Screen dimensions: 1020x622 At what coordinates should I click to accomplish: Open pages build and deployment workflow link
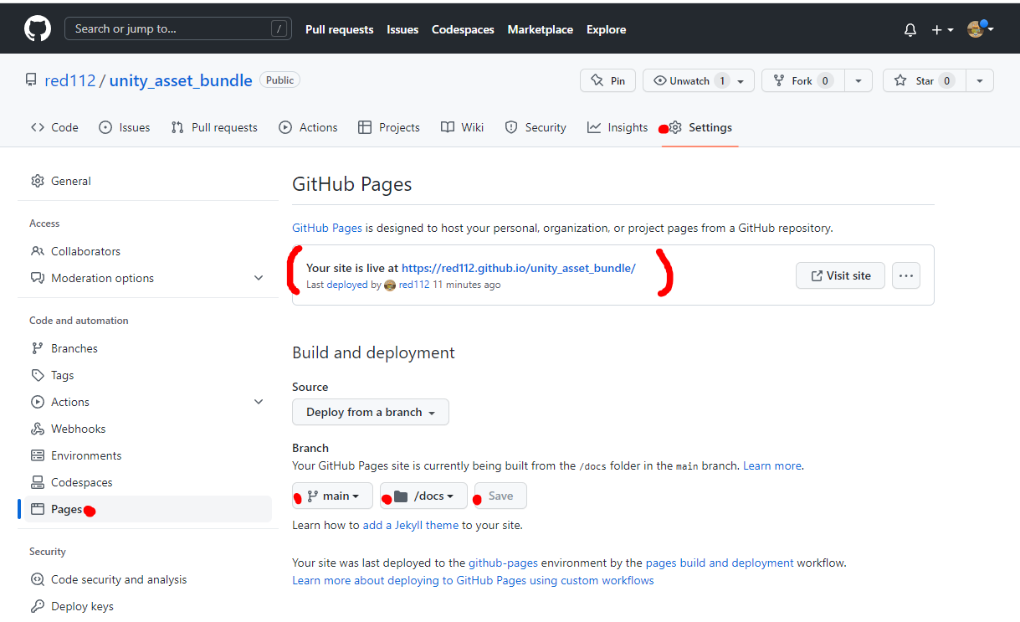pos(720,563)
